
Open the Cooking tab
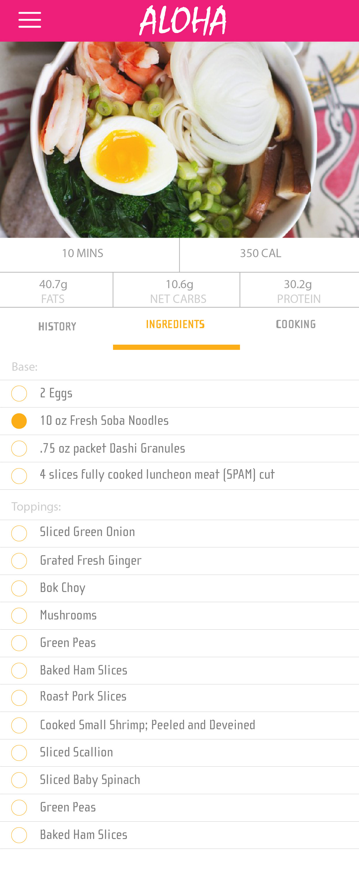[x=296, y=324]
